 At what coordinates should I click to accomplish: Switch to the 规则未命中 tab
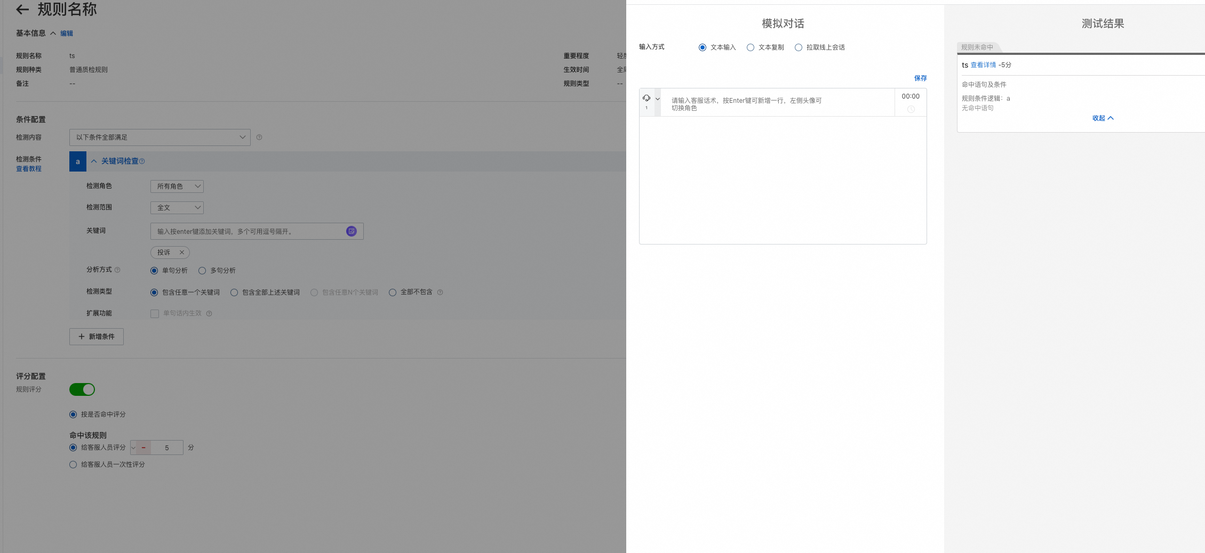pyautogui.click(x=977, y=47)
